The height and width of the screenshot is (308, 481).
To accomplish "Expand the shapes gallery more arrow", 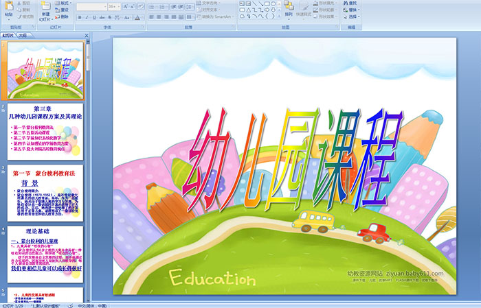I will 279,16.
